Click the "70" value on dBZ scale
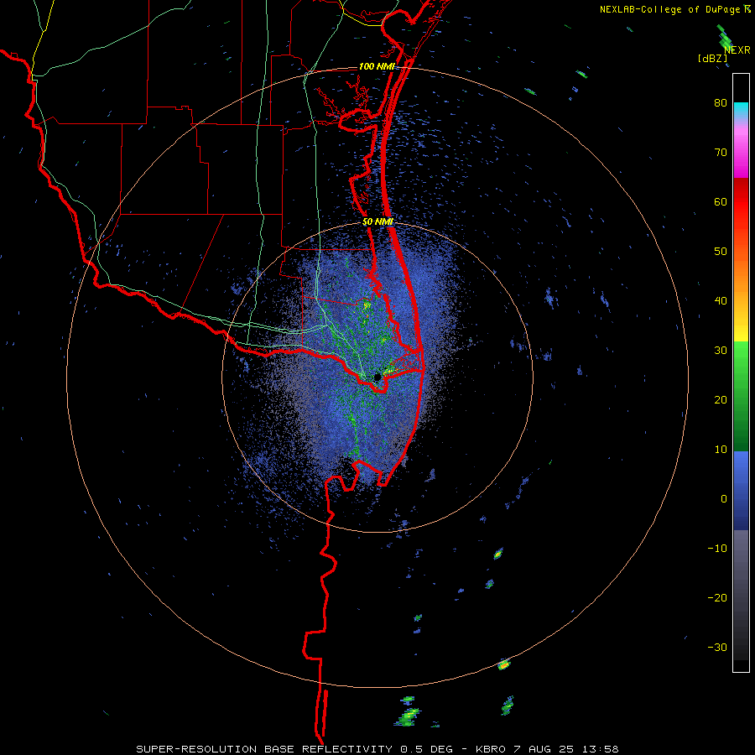This screenshot has width=755, height=755. pos(721,153)
